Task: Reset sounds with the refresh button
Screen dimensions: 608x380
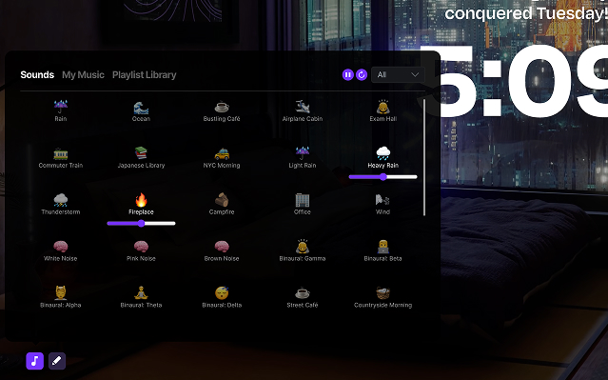Action: [x=362, y=74]
